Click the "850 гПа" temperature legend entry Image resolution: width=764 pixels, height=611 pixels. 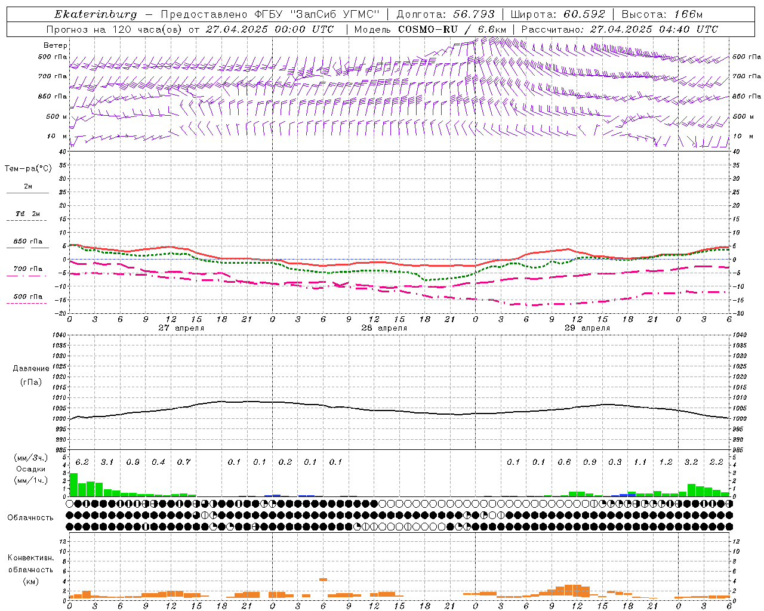pyautogui.click(x=28, y=242)
